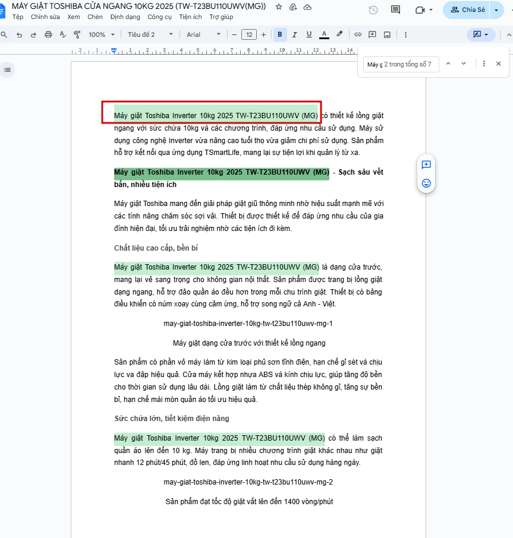Click the heading 'Sức chứa lớn, tiết kiệm điện năng'
Image resolution: width=513 pixels, height=538 pixels.
click(172, 419)
